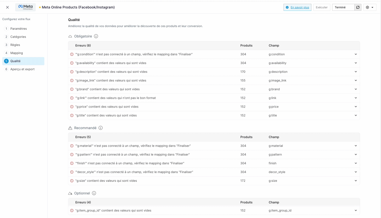This screenshot has width=381, height=218.
Task: Open the Mapping step in sidebar
Action: [16, 53]
